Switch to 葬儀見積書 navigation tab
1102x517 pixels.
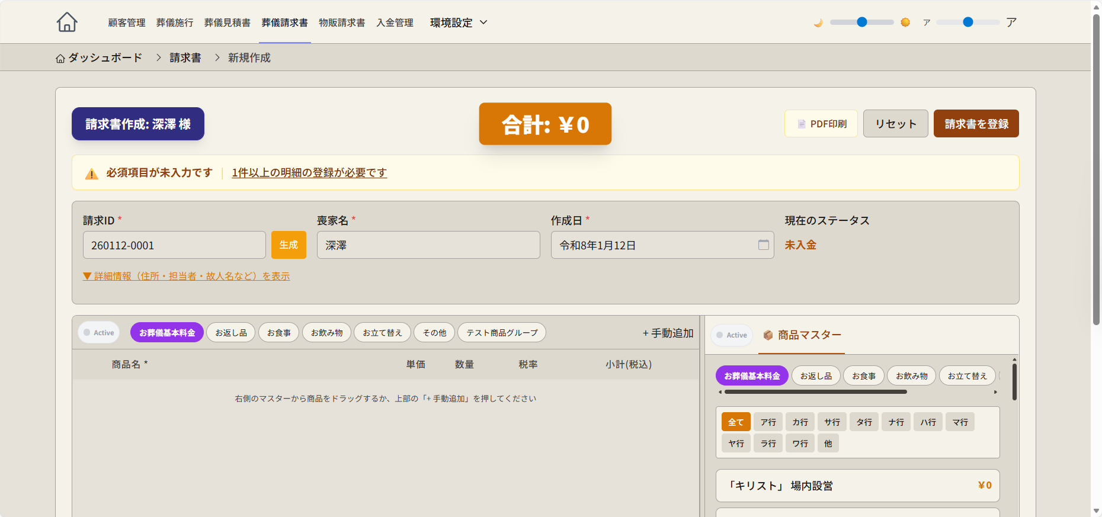pyautogui.click(x=227, y=23)
